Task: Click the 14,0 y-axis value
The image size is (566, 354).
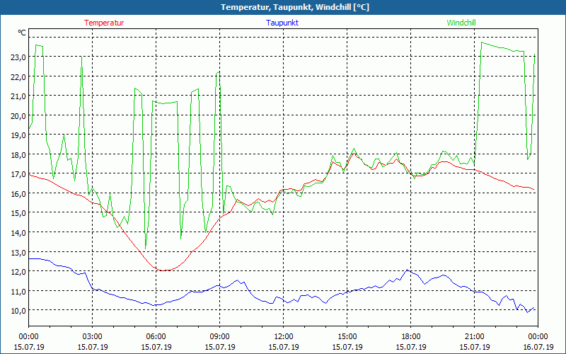Action: coord(18,232)
